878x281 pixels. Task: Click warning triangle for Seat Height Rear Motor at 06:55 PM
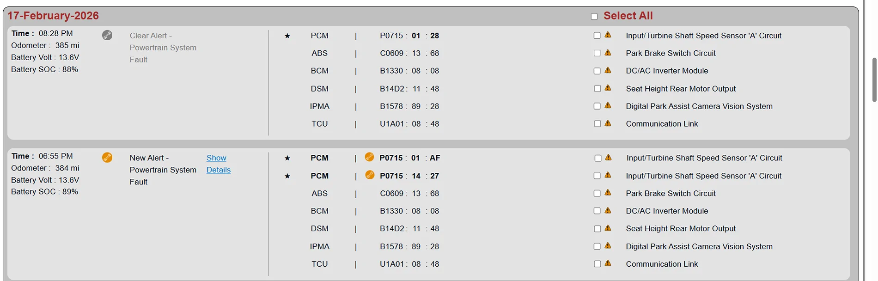[608, 228]
